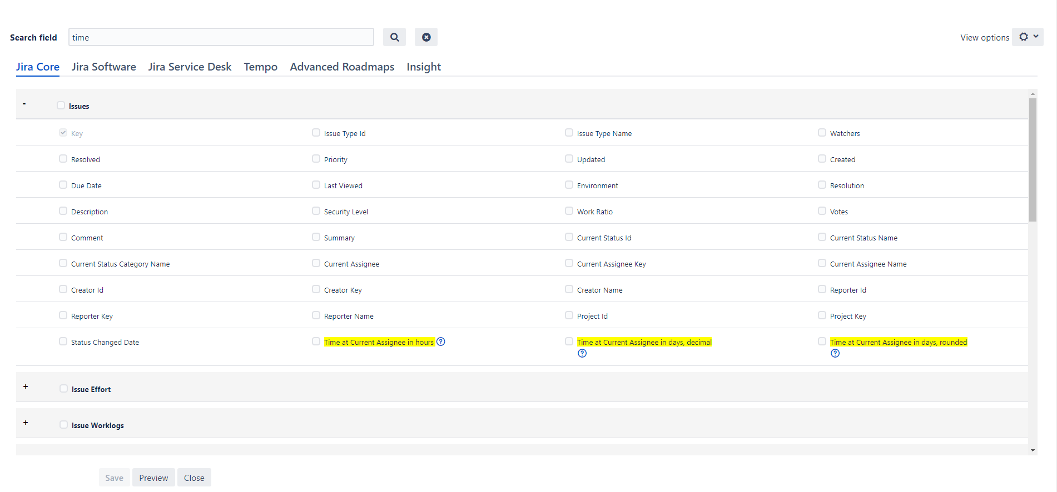This screenshot has width=1057, height=492.
Task: Check the Current Status Id checkbox
Action: [x=569, y=237]
